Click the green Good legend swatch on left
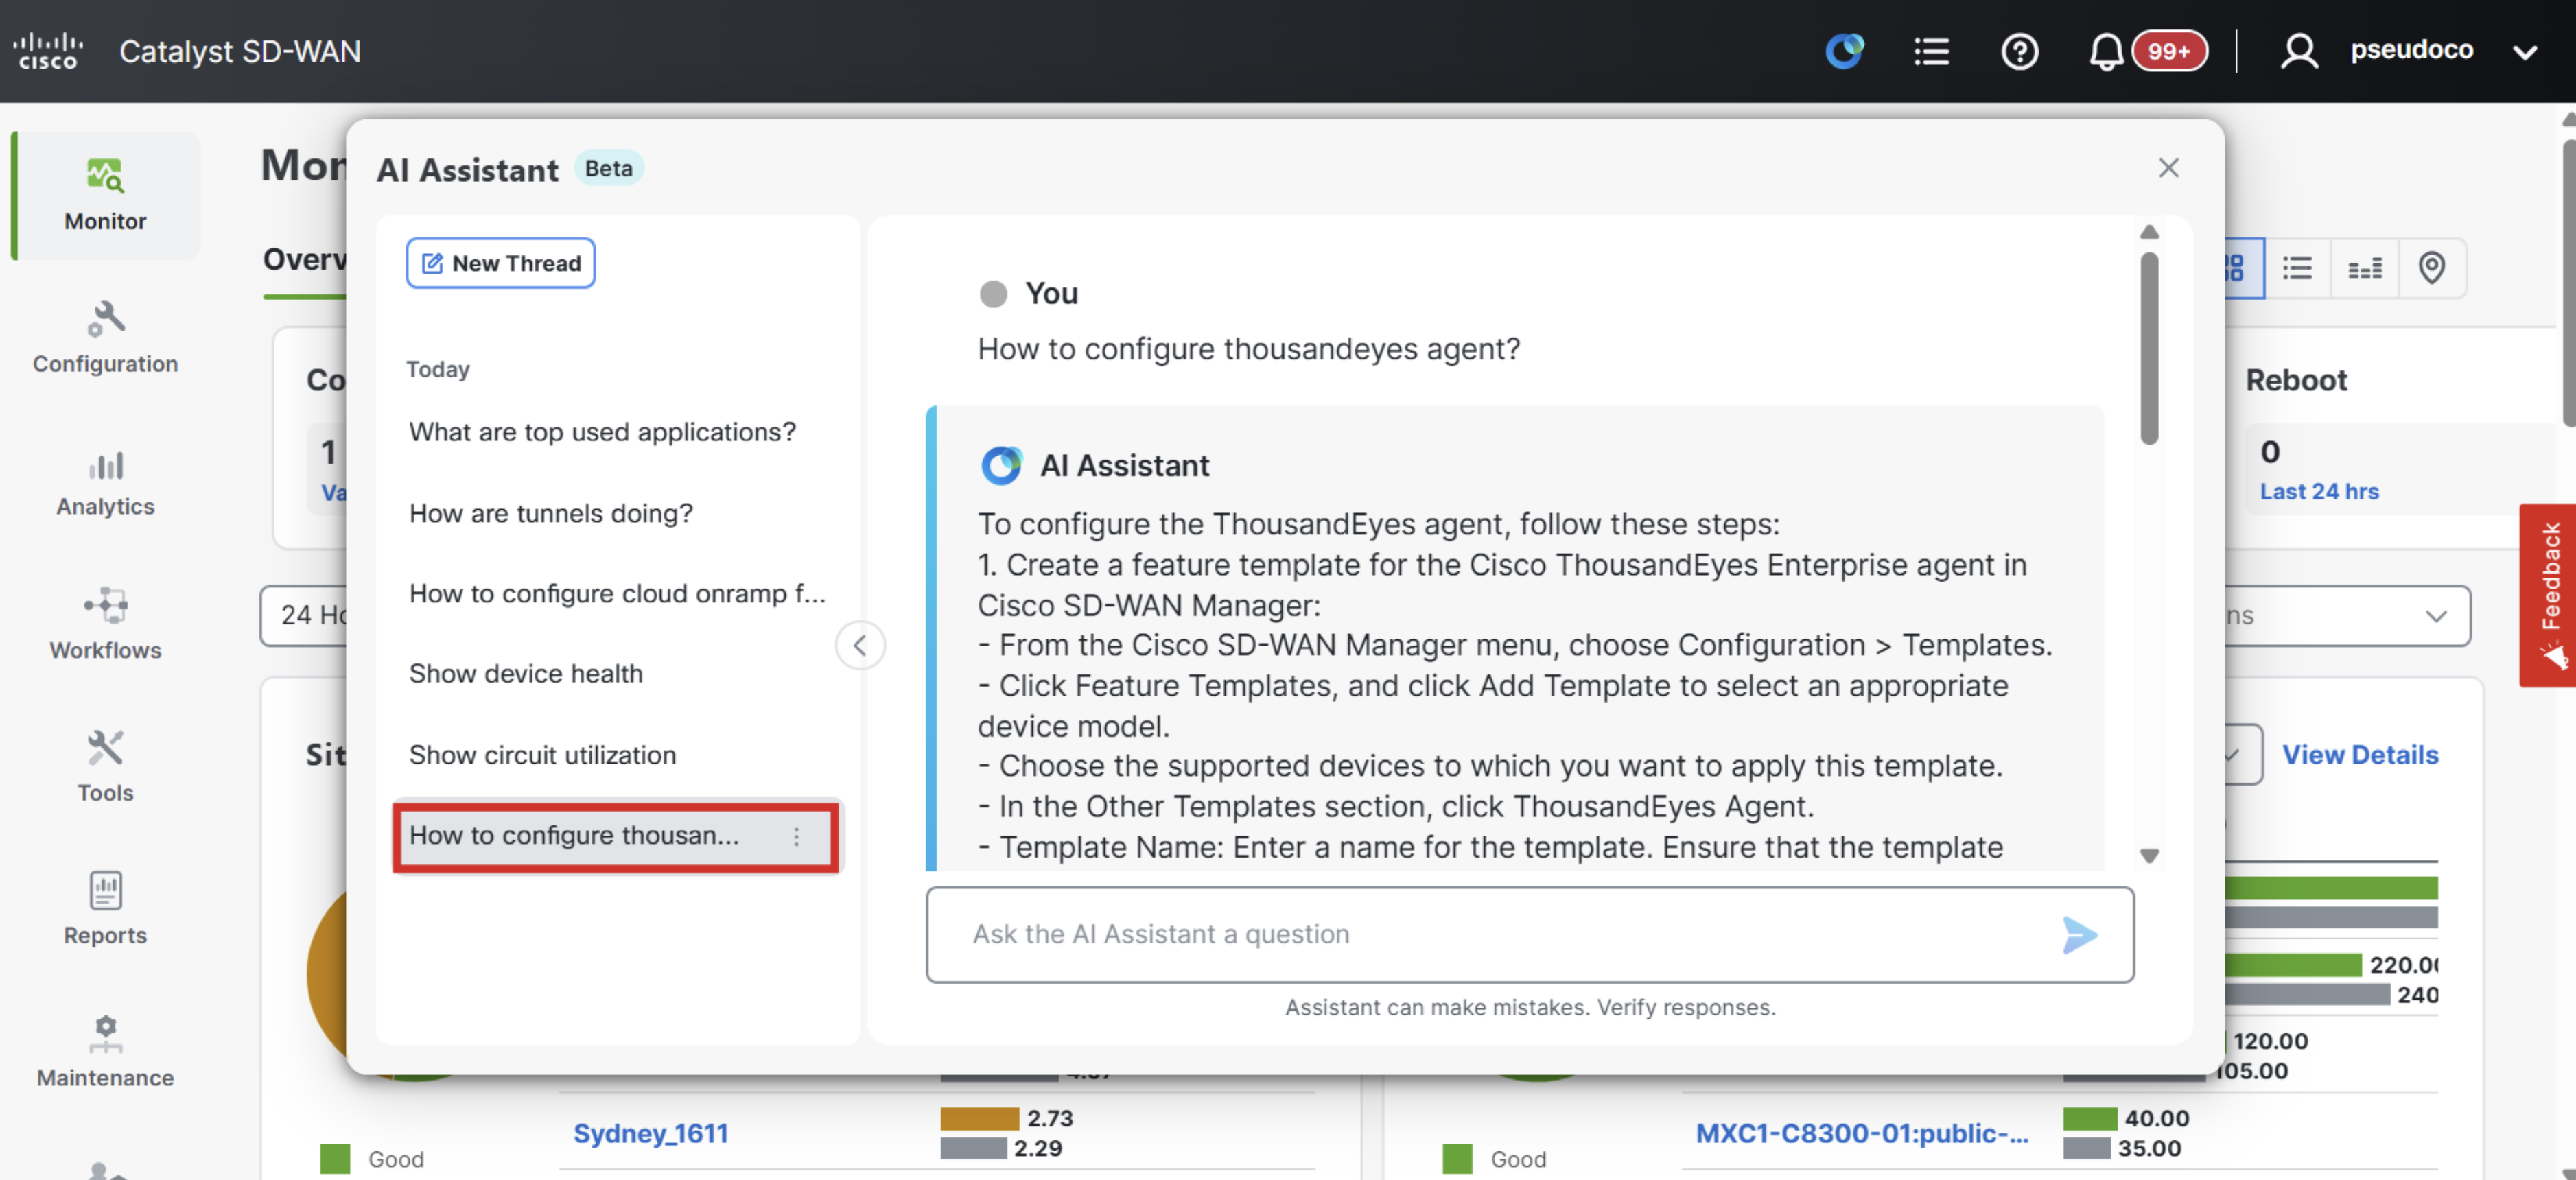The image size is (2576, 1180). (335, 1159)
